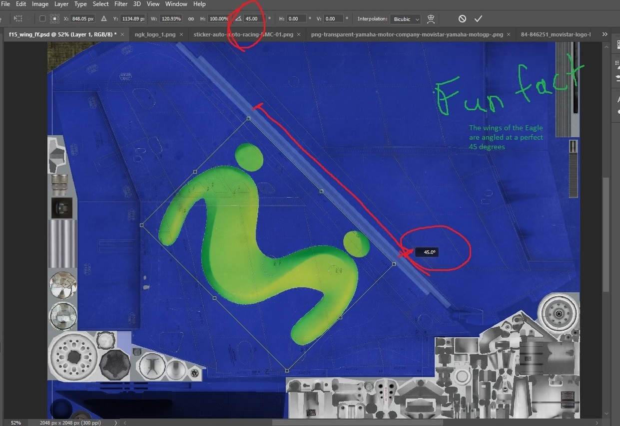
Task: Commit the transform with the checkmark
Action: [478, 19]
